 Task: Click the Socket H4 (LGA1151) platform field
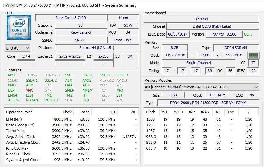tap(97, 48)
